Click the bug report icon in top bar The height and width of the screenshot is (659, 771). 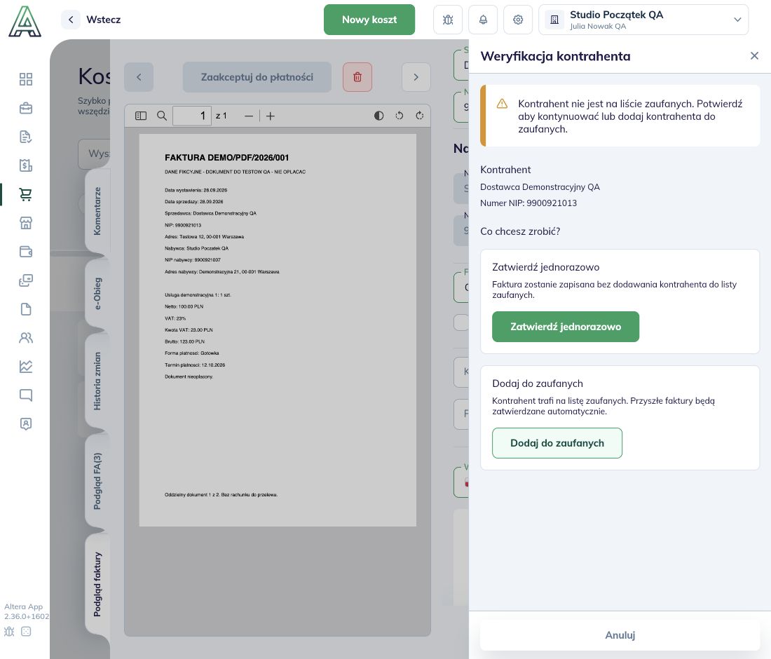tap(448, 20)
